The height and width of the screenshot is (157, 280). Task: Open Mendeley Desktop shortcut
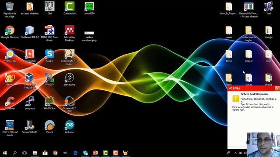[70, 34]
